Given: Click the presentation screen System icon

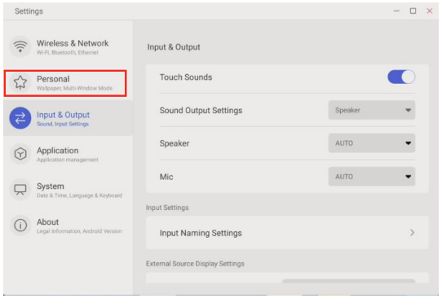Looking at the screenshot, I should (20, 190).
